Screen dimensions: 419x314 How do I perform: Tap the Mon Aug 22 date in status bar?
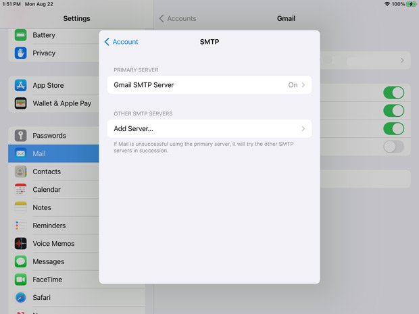point(39,4)
